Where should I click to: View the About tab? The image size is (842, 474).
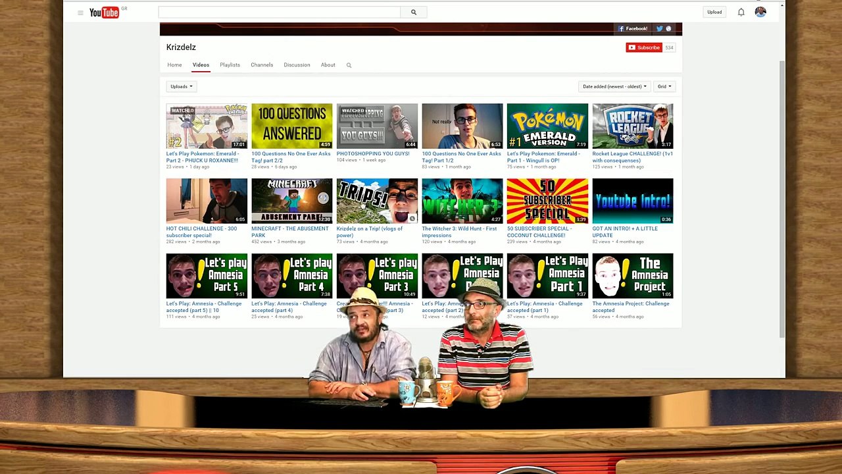(x=328, y=65)
